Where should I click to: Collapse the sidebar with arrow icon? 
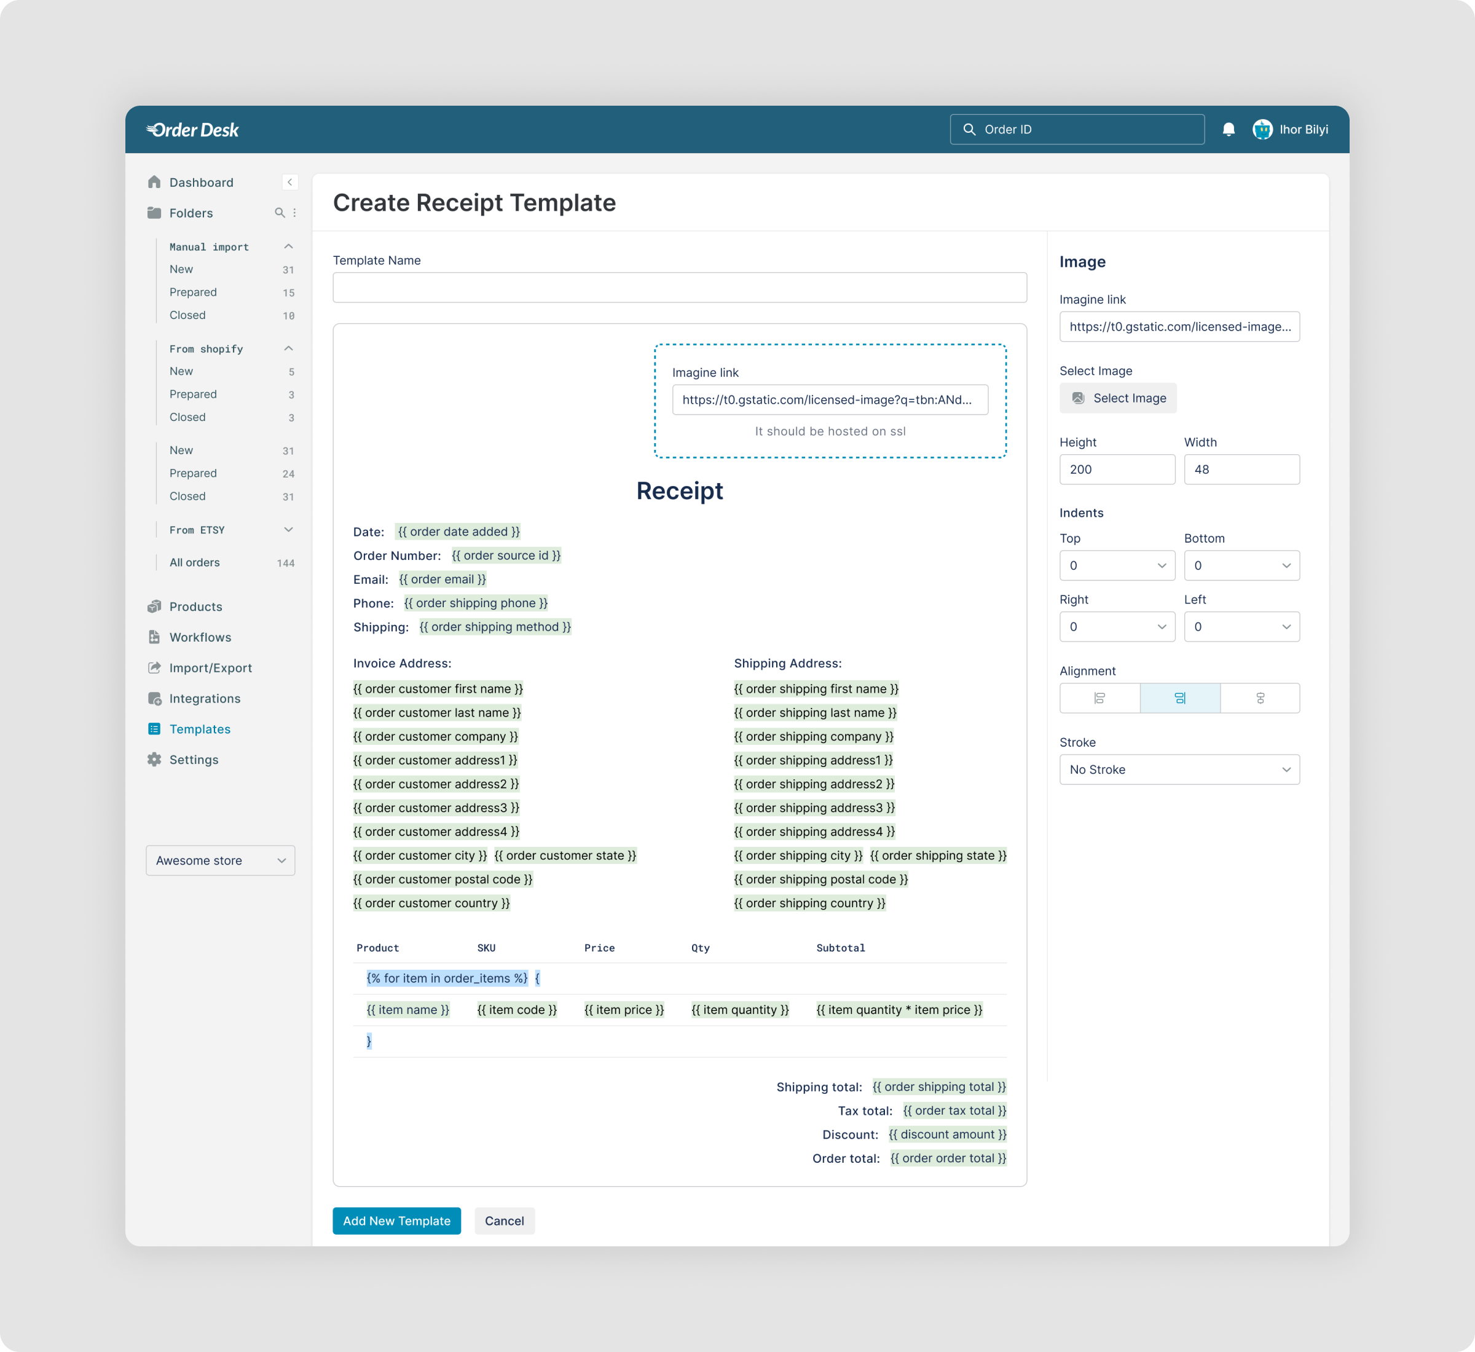tap(289, 182)
